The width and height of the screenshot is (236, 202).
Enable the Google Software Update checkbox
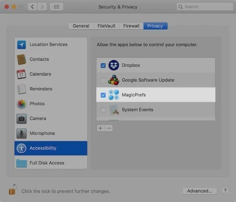103,80
